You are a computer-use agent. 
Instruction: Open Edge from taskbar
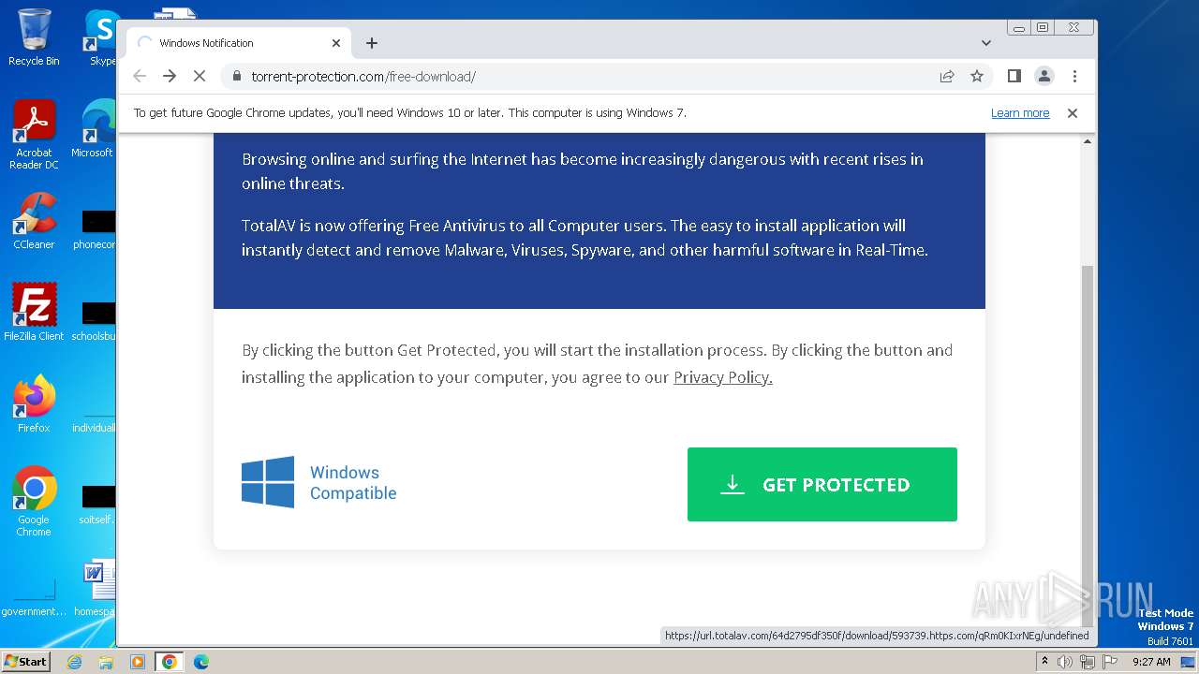click(x=201, y=662)
